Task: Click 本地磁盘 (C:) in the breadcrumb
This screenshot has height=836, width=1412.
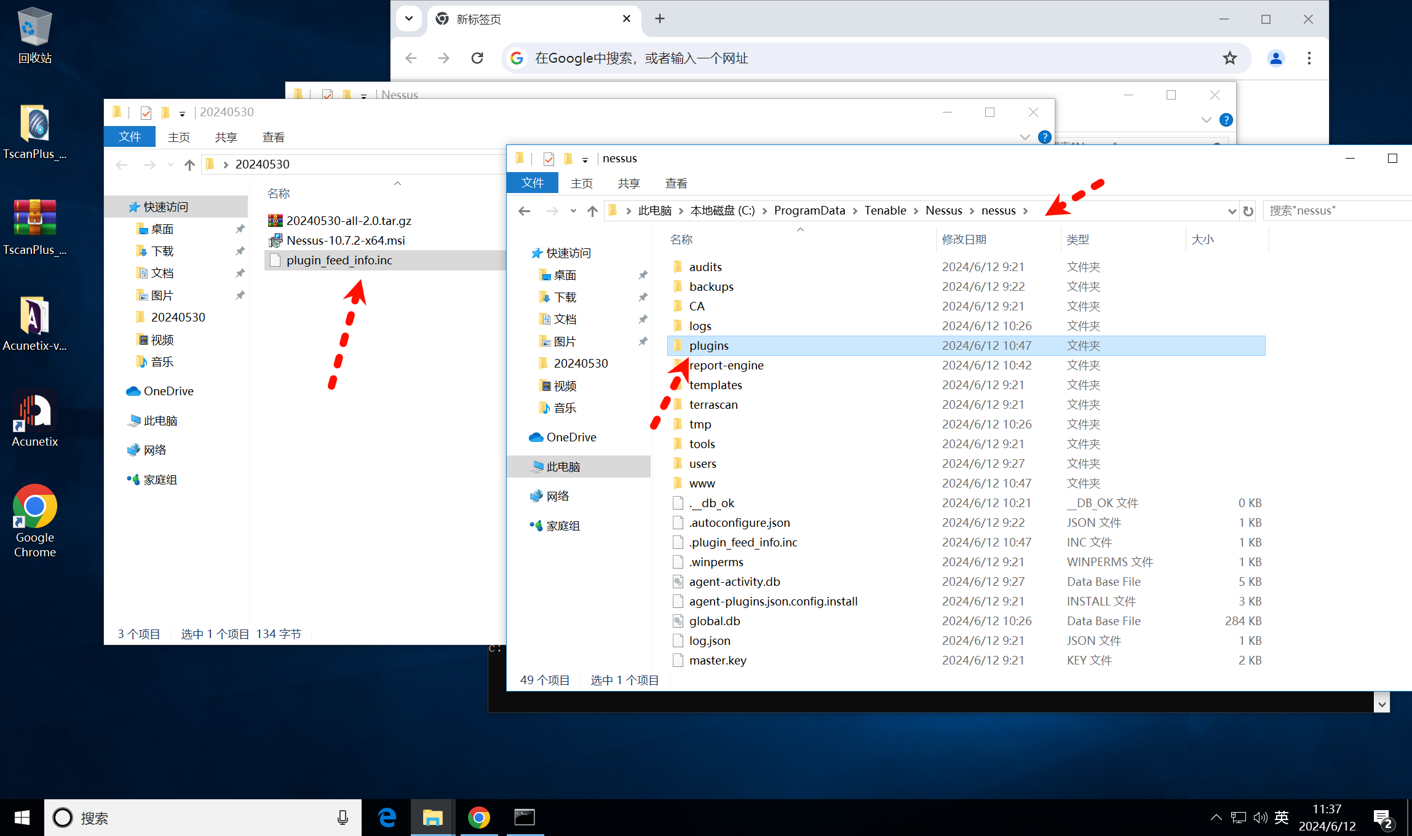Action: click(722, 211)
